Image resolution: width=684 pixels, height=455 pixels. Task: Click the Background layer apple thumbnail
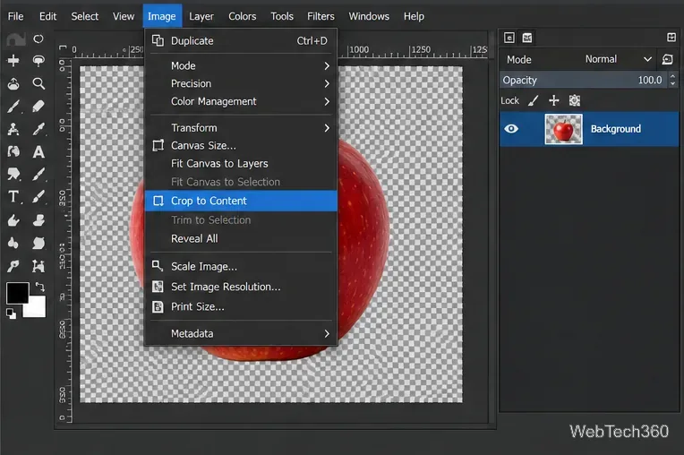564,129
